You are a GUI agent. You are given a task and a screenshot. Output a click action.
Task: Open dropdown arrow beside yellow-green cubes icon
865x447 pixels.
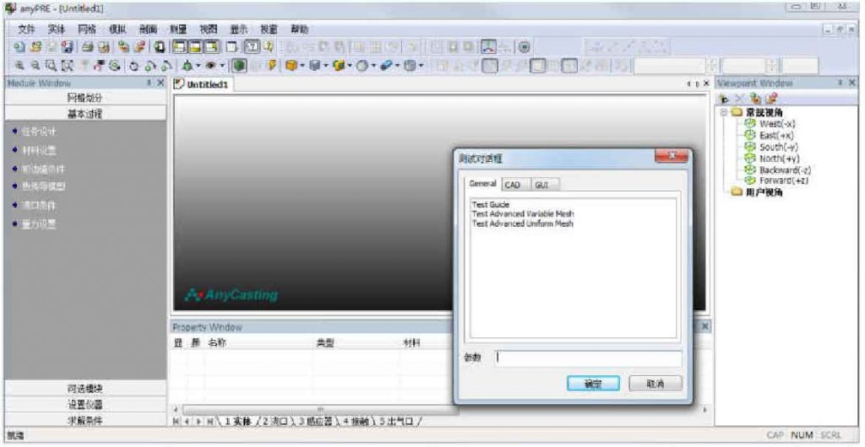click(350, 65)
